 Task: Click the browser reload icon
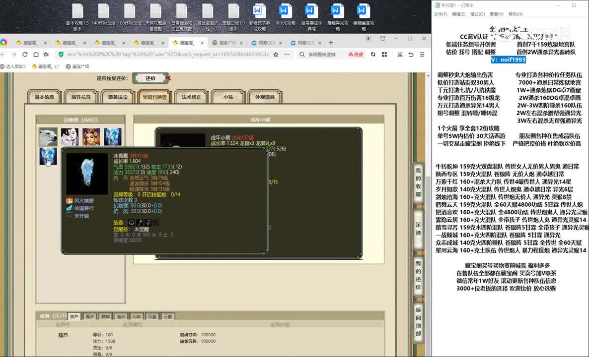(x=25, y=55)
